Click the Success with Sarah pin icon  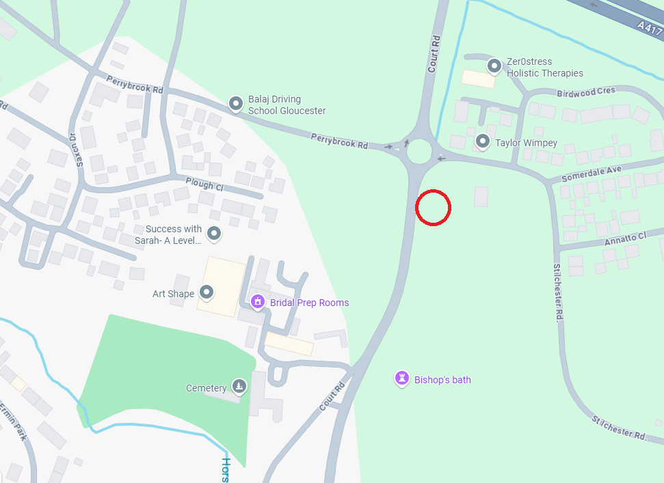[214, 234]
